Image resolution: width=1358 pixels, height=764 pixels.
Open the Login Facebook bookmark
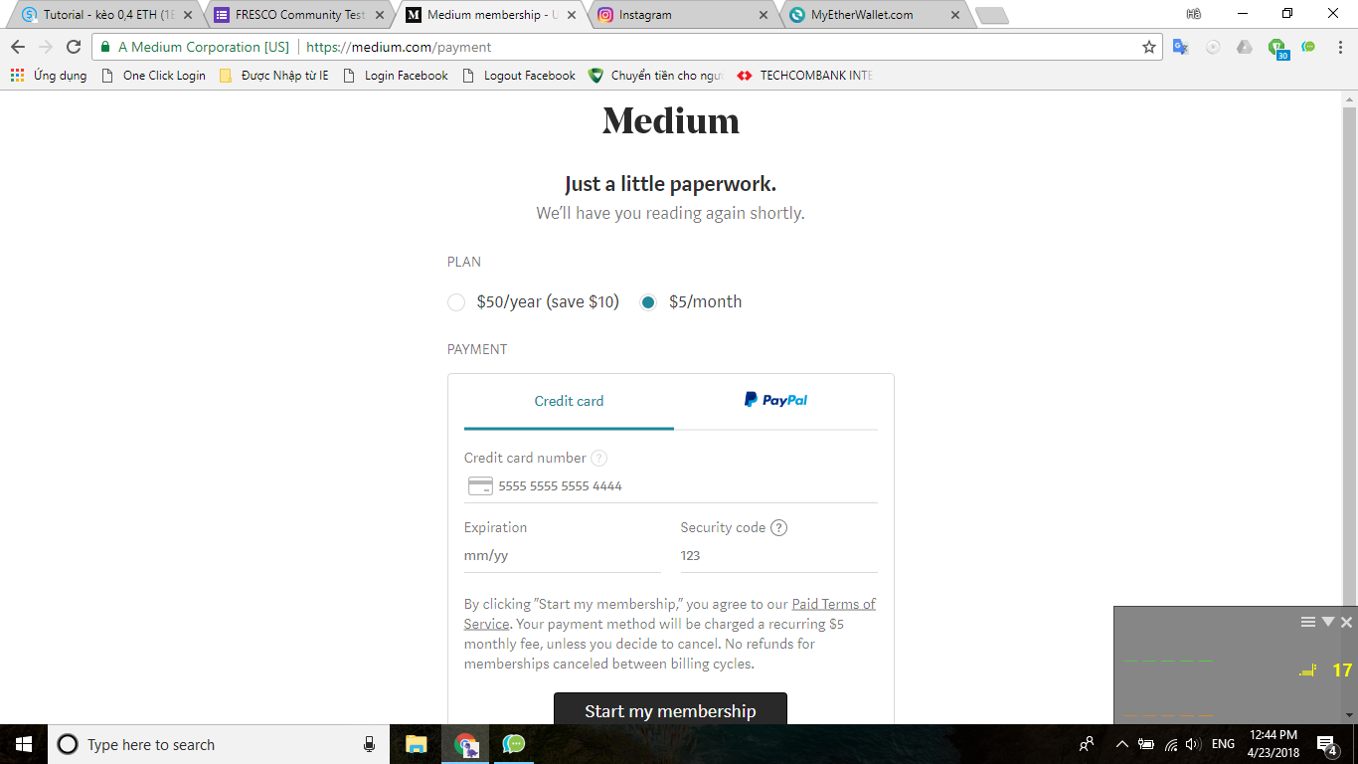(x=396, y=76)
